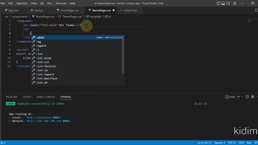
Task: Select the li suggestion
Action: tap(77, 50)
